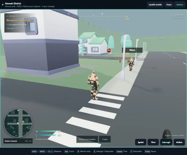Tap the Action button
Viewport: 187px width, 155px height.
coord(179,142)
